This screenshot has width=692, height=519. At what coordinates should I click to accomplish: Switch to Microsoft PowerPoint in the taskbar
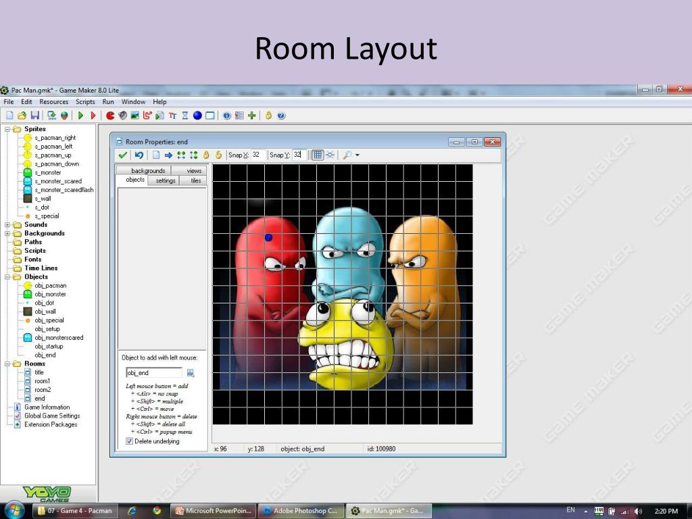[x=214, y=511]
